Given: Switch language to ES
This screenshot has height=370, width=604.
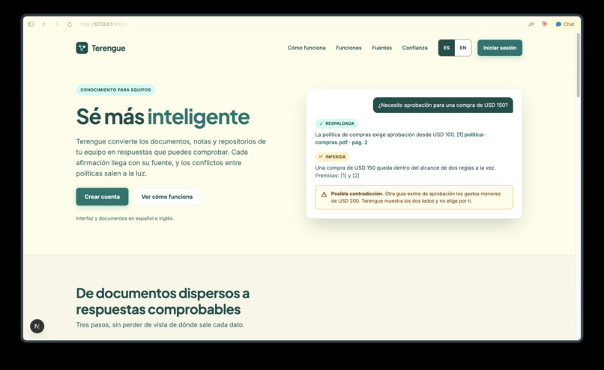Looking at the screenshot, I should (x=447, y=48).
